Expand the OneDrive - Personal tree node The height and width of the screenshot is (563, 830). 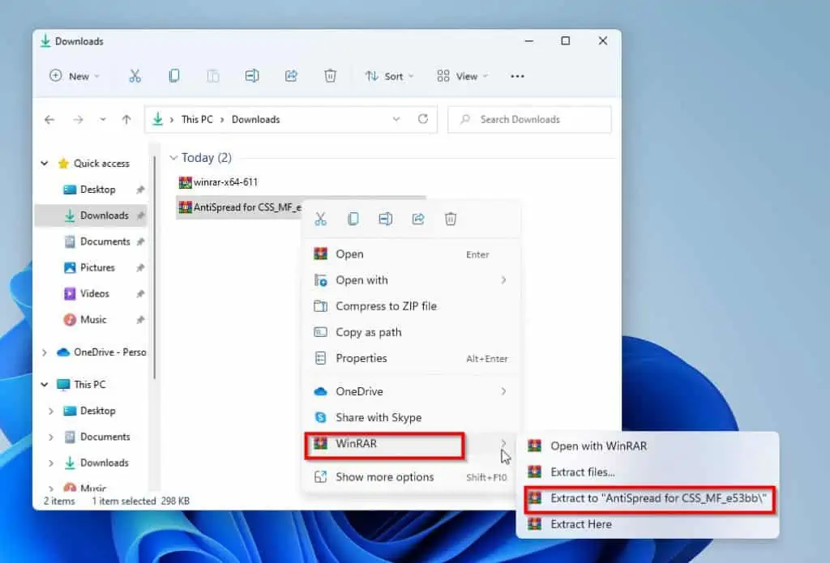point(45,352)
